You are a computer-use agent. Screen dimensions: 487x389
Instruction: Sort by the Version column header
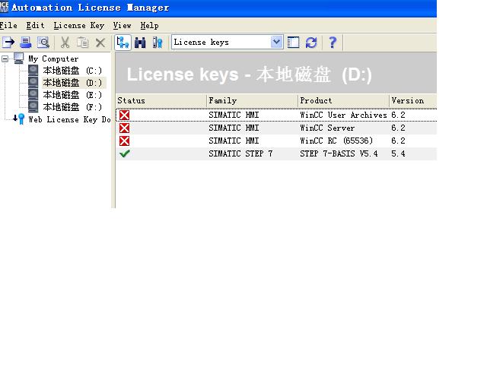(412, 100)
